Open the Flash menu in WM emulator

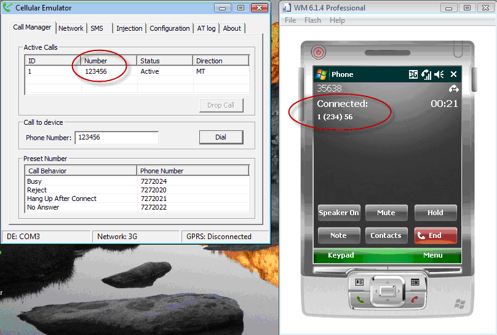coord(313,20)
